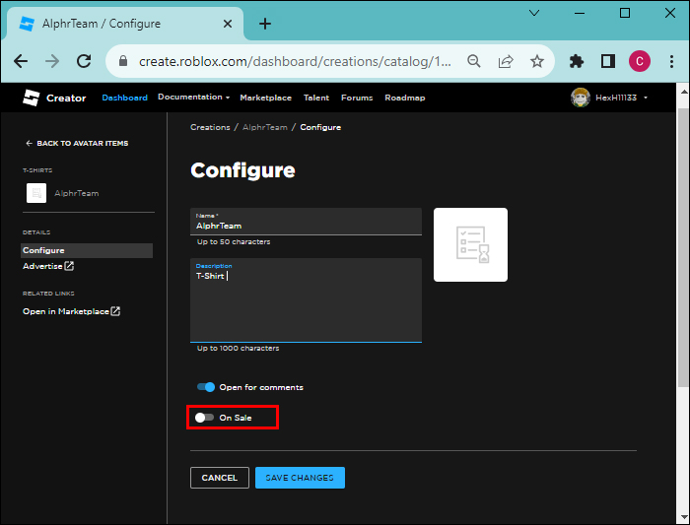Open the browser side panel icon
Viewport: 690px width, 525px height.
click(x=607, y=61)
